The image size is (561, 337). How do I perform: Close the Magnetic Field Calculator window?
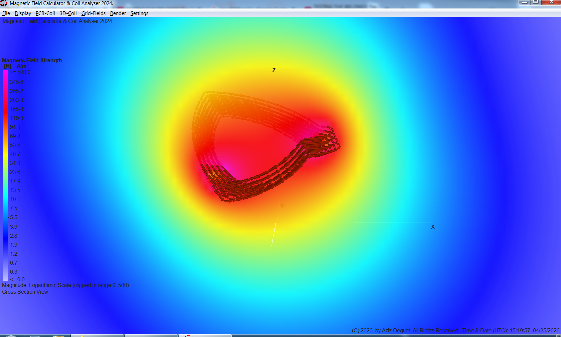click(x=551, y=2)
